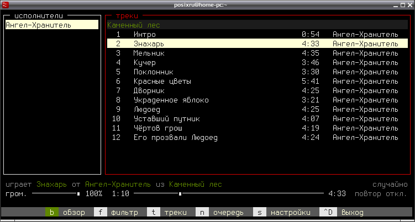Click the громкость volume slider handle
415x222 pixels.
(78, 194)
